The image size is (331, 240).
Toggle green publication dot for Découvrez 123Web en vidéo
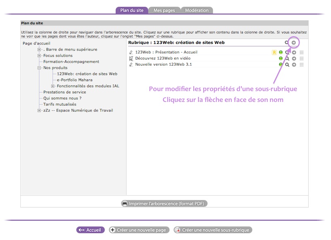(281, 59)
